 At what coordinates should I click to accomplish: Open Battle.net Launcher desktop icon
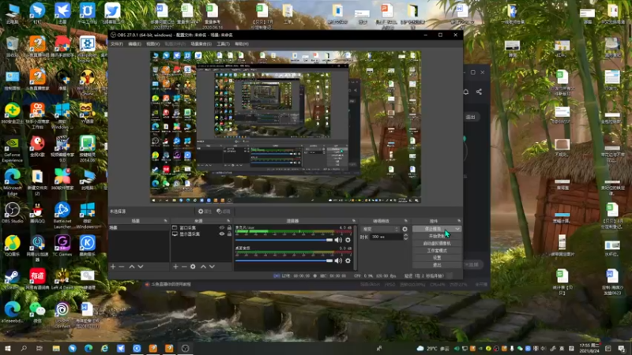tap(62, 215)
